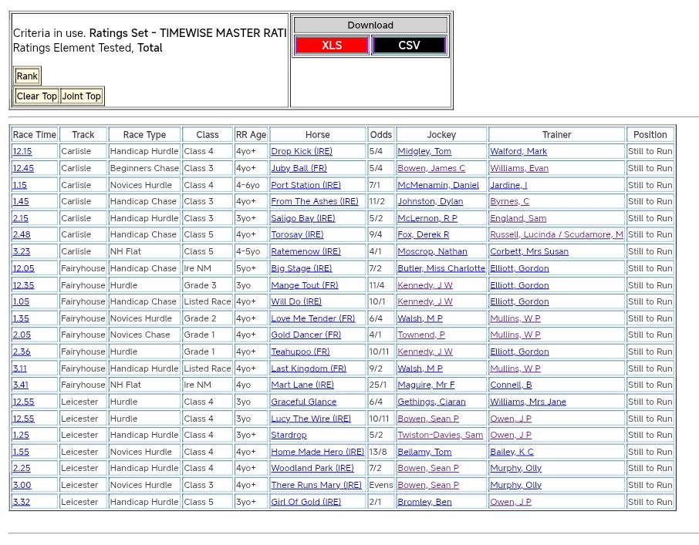Open jockey Midgley, Tom link

[424, 152]
